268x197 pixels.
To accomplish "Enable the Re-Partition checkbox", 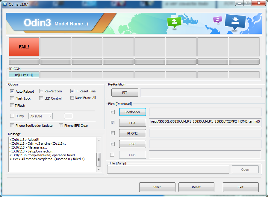I will point(41,91).
